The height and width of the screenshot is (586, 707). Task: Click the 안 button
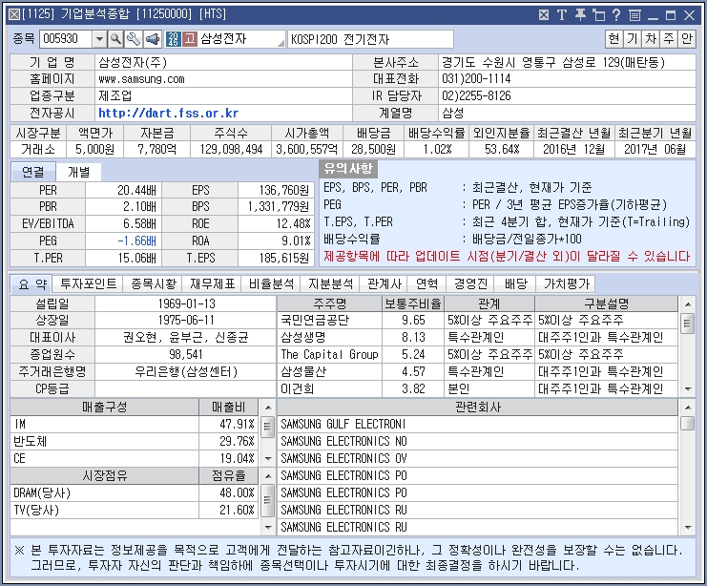click(x=687, y=39)
